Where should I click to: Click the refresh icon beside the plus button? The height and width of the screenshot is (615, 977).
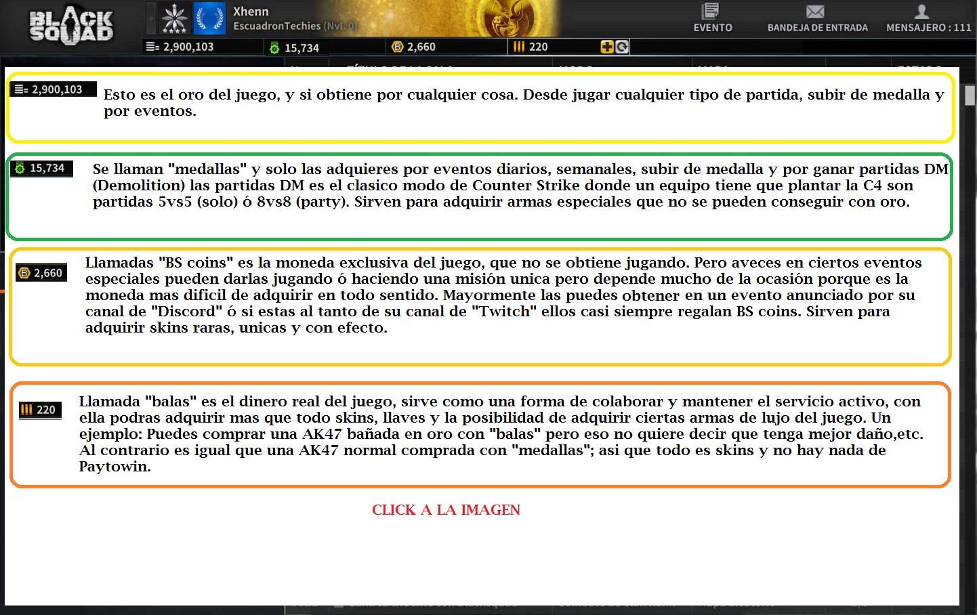(x=622, y=47)
